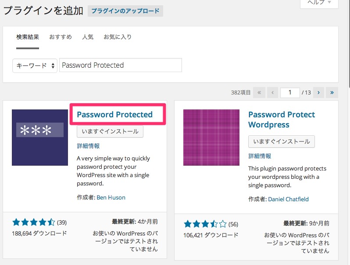Viewport: 350px width, 265px height.
Task: Click the 106,421 ダウンロード text
Action: pyautogui.click(x=211, y=235)
